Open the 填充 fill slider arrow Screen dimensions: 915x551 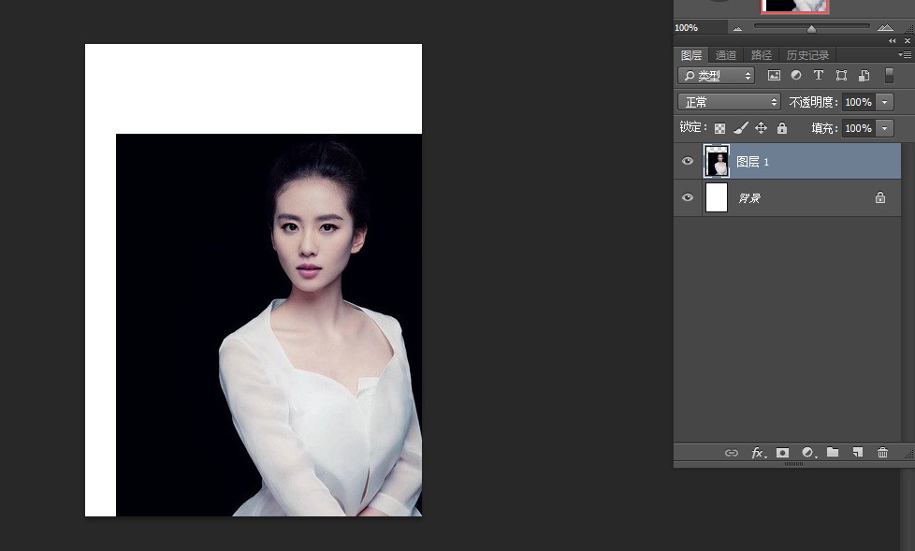coord(885,128)
